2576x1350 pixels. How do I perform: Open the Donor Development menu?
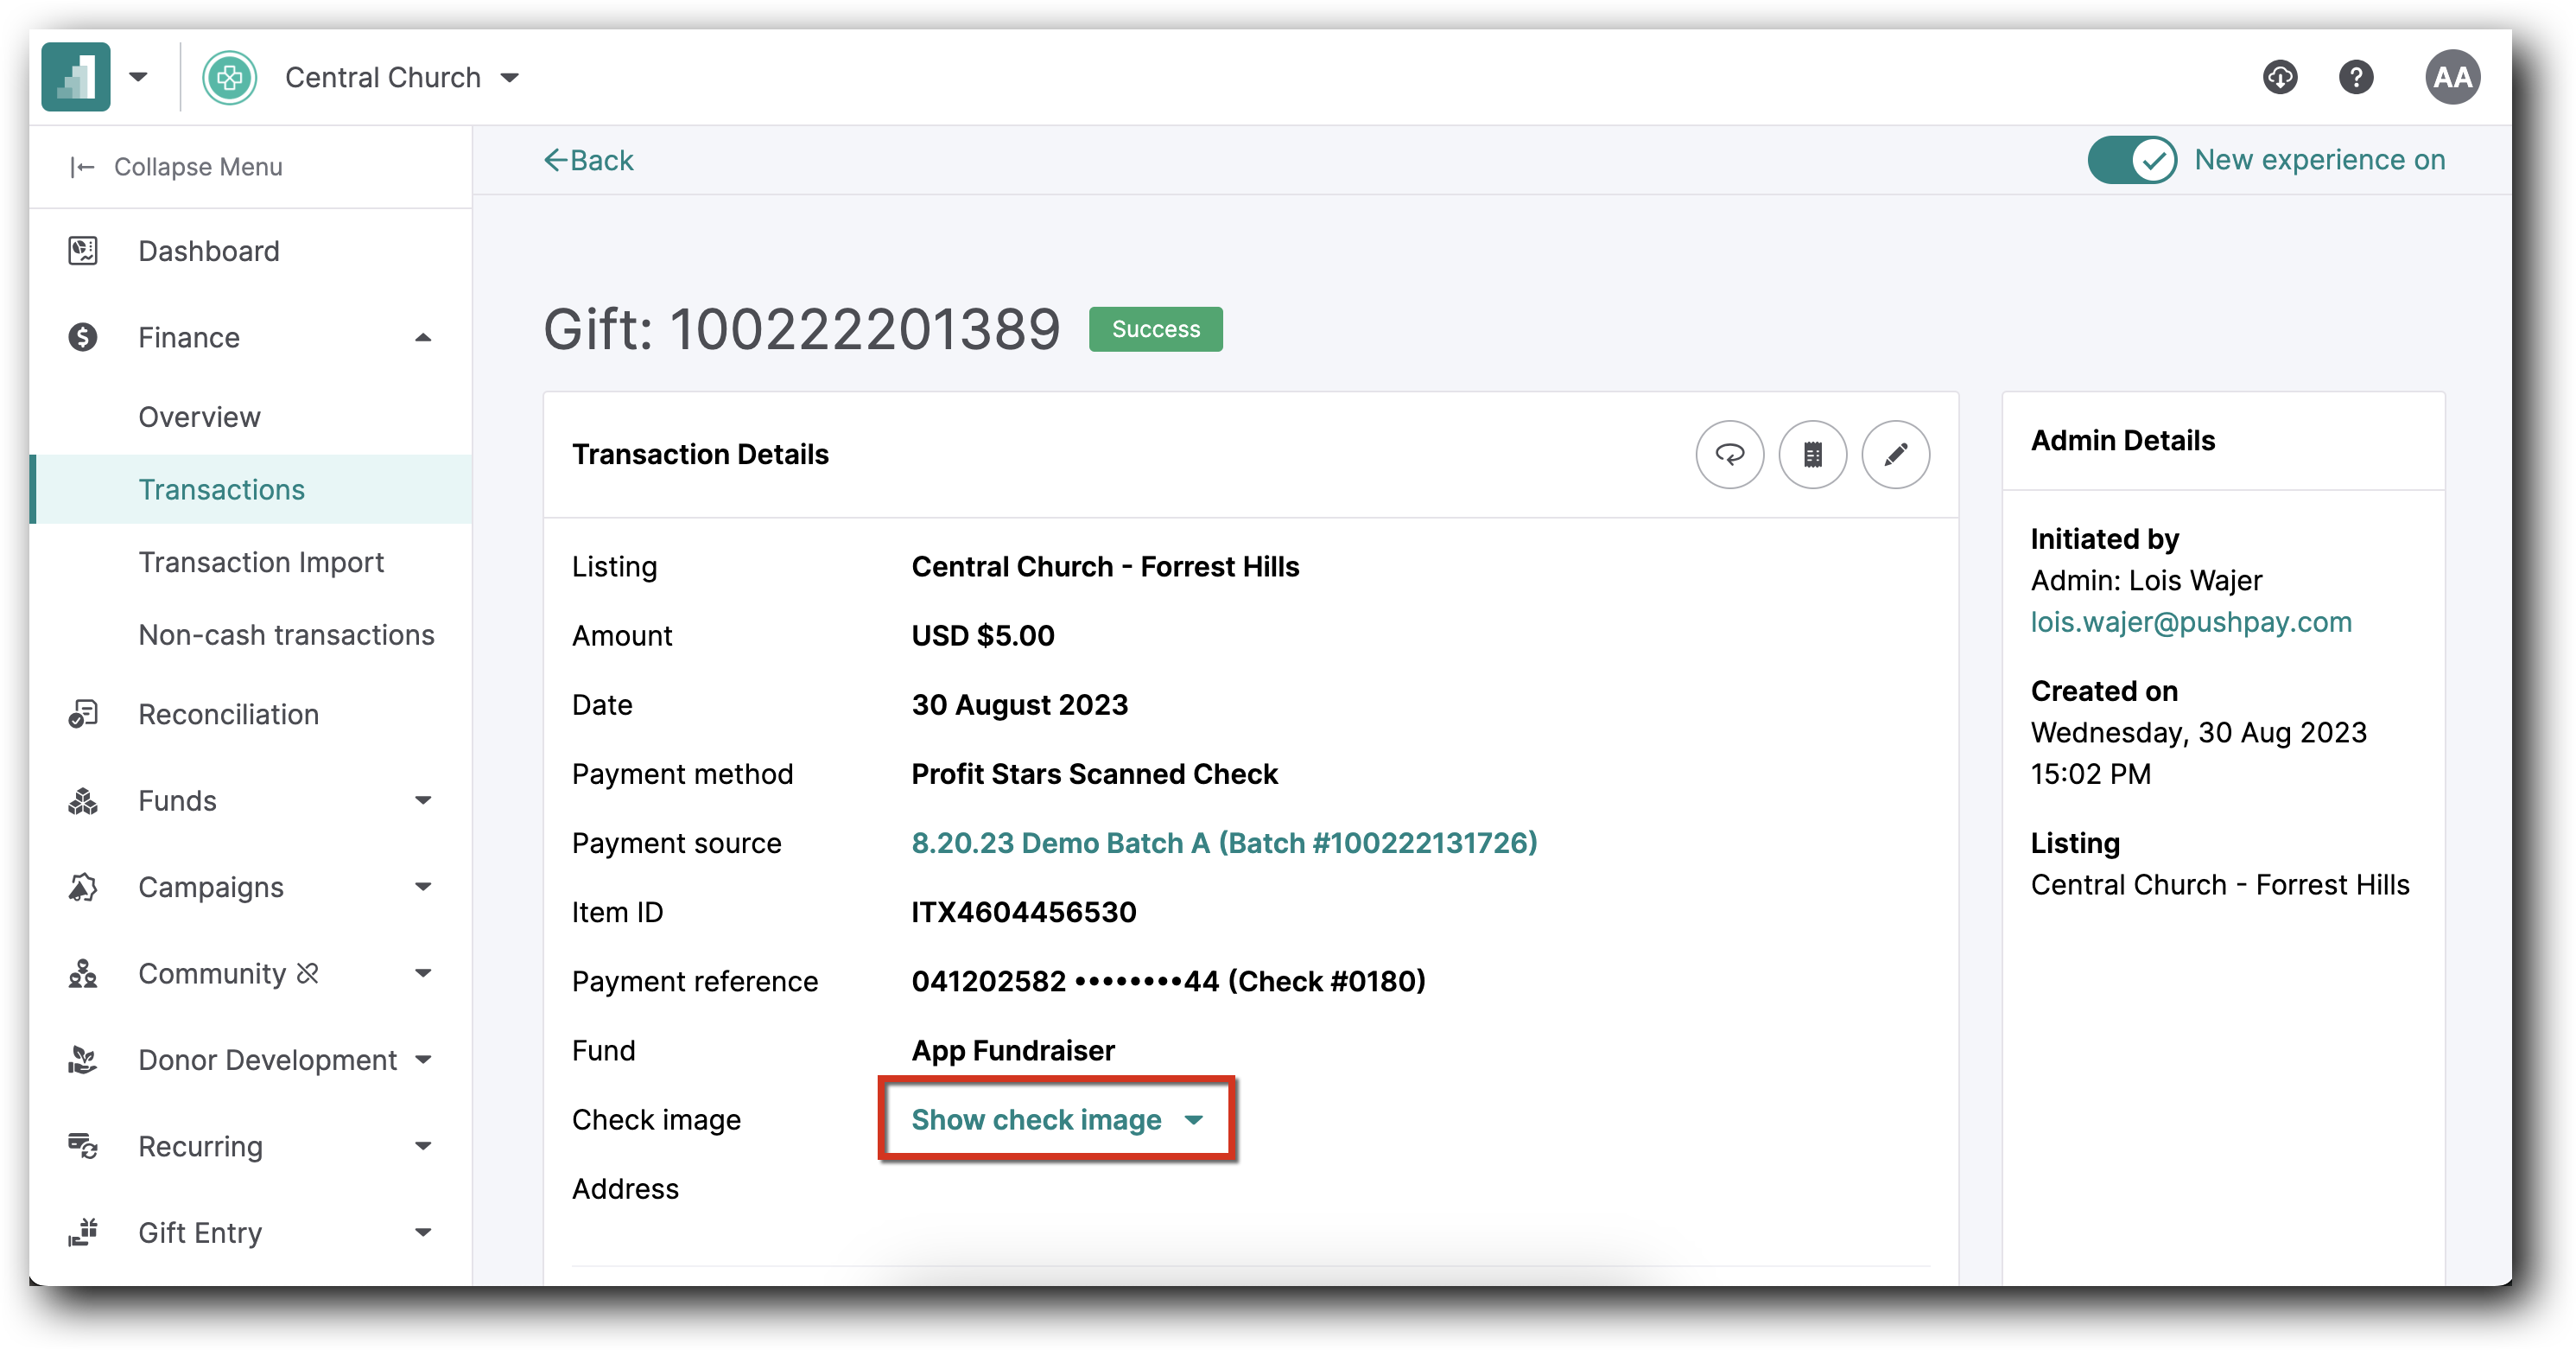265,1060
